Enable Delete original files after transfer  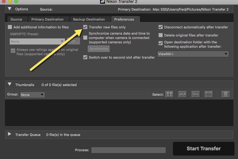tap(161, 35)
